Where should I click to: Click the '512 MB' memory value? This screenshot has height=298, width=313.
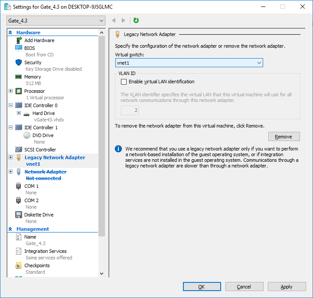tap(33, 83)
